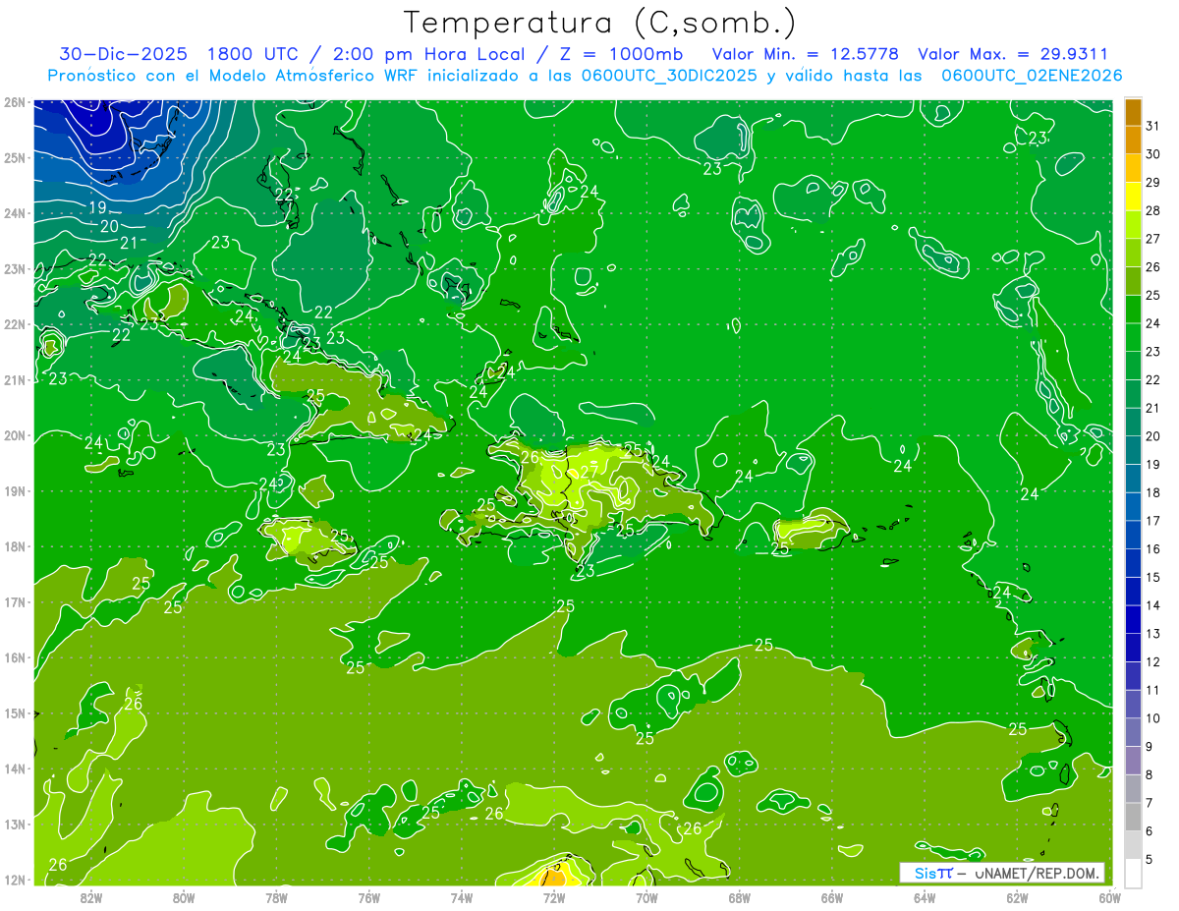Click the '26N' latitude axis label
Screen dimensions: 1179x911
(14, 102)
